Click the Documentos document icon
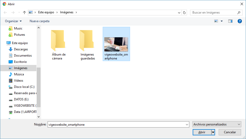This screenshot has width=246, height=139. pos(10,56)
